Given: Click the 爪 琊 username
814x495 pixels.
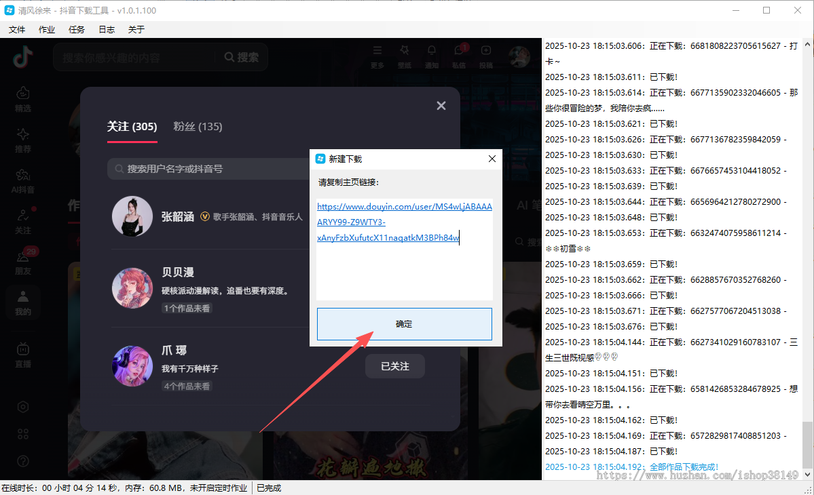Looking at the screenshot, I should [174, 351].
